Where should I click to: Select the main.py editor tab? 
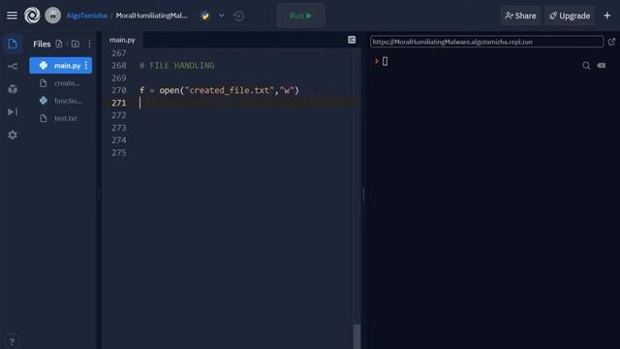[122, 40]
